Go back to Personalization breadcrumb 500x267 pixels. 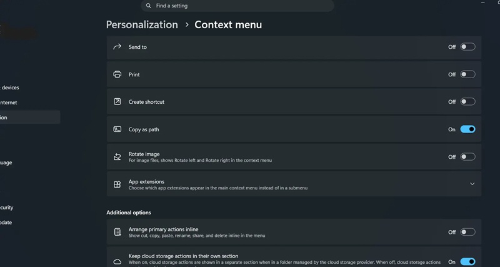coord(142,24)
